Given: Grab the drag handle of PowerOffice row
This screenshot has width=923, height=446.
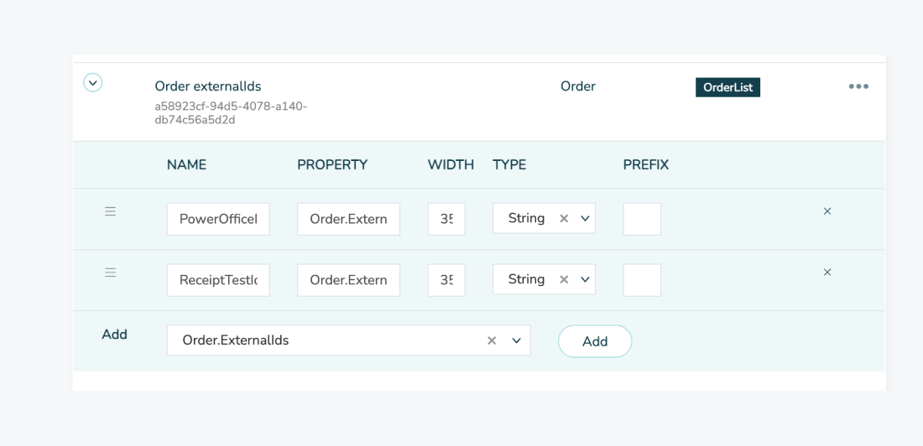Looking at the screenshot, I should (110, 211).
